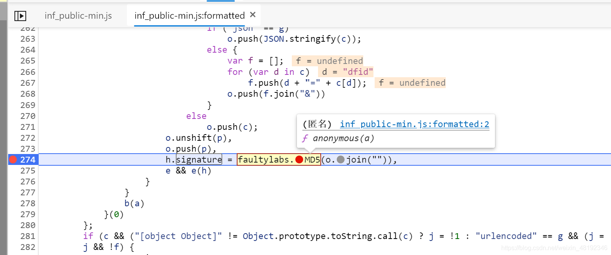Set a breakpoint on line number 264
Viewport: 611px width, 255px height.
click(27, 50)
